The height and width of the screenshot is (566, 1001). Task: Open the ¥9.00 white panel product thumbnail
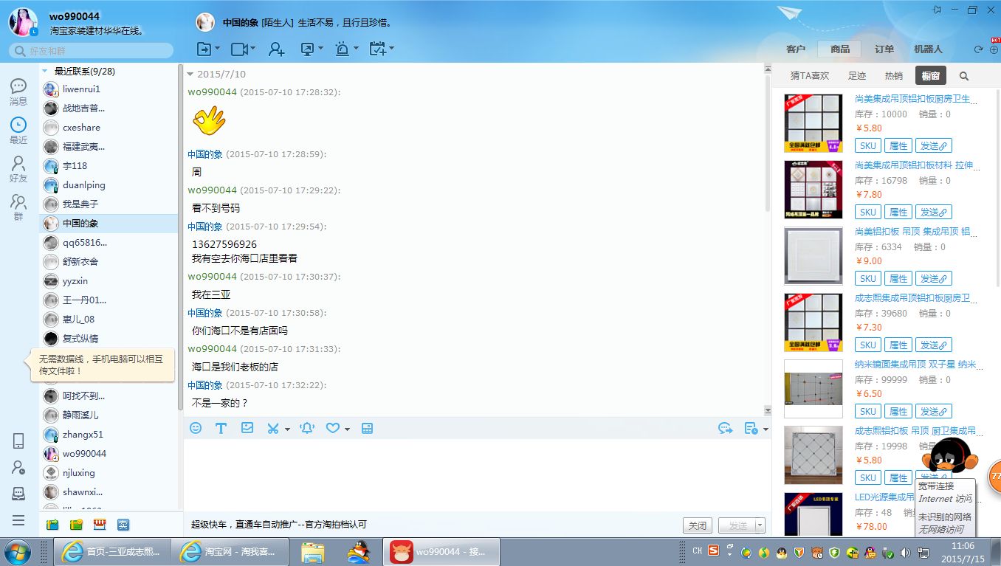(x=813, y=256)
